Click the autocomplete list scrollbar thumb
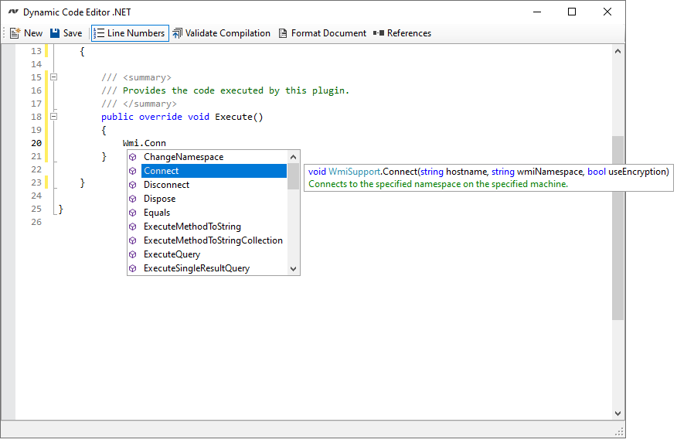The image size is (677, 443). point(294,176)
